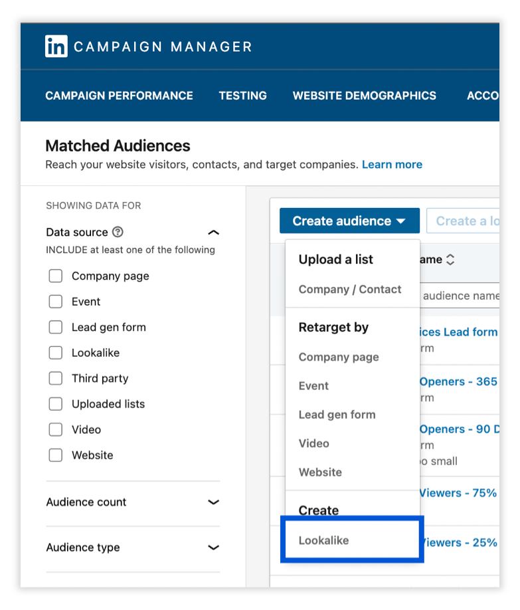Click the Campaign Manager title text
The height and width of the screenshot is (610, 520).
coord(163,47)
